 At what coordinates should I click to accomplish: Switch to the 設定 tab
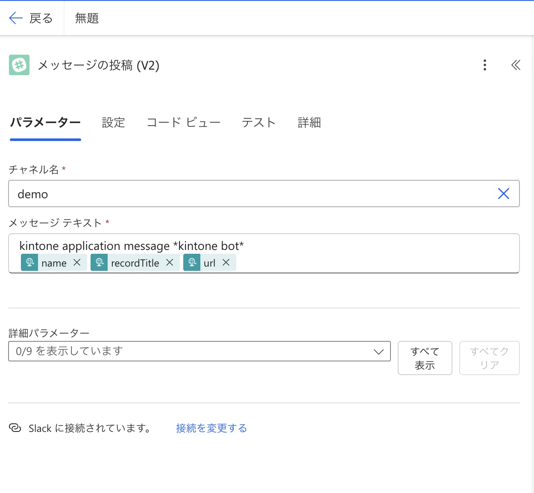point(114,123)
